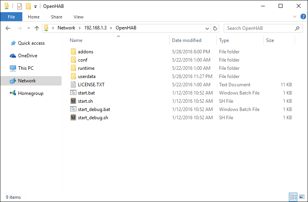The width and height of the screenshot is (308, 202).
Task: Select the addons folder icon
Action: click(73, 51)
